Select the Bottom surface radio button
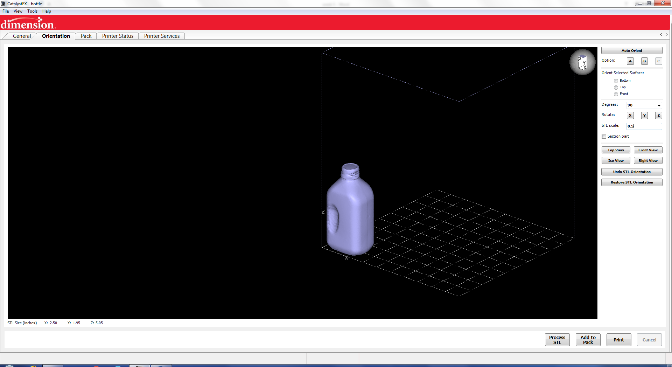The height and width of the screenshot is (367, 672). pyautogui.click(x=616, y=81)
